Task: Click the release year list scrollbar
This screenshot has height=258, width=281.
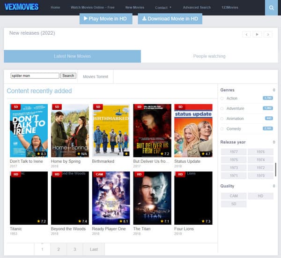Action: (x=276, y=169)
